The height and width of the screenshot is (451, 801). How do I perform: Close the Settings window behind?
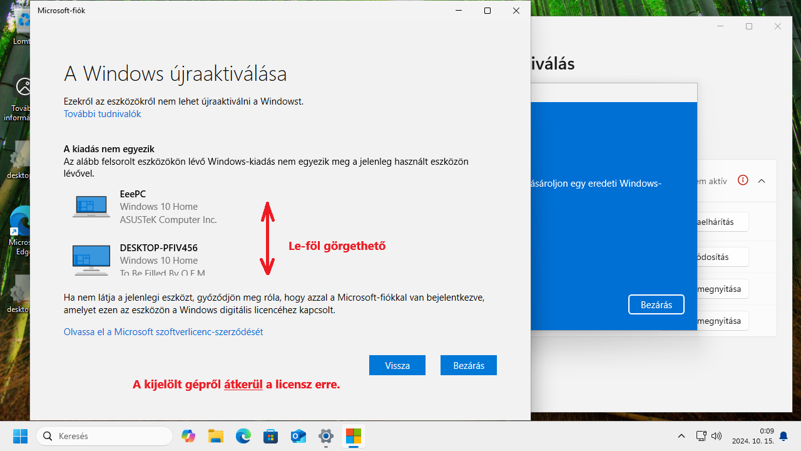pyautogui.click(x=778, y=26)
